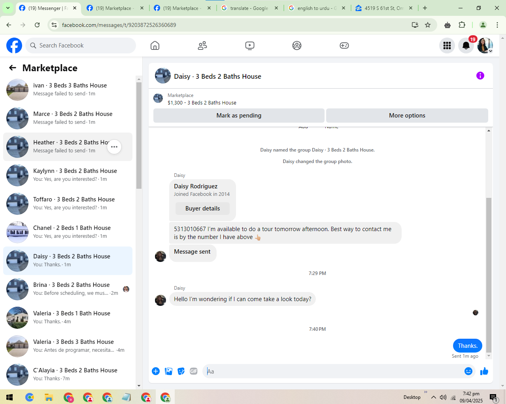This screenshot has height=404, width=506.
Task: Choose a sticker icon in composer
Action: point(181,371)
